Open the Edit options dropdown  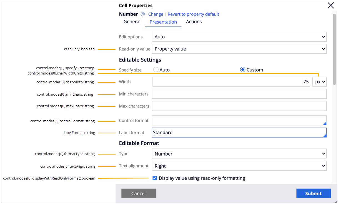[239, 37]
